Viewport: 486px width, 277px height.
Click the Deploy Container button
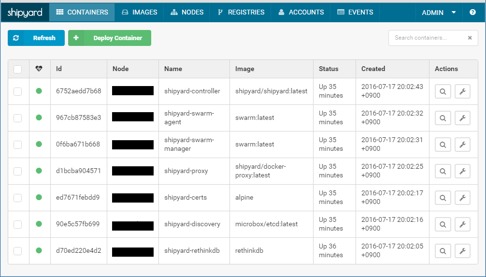pos(110,38)
